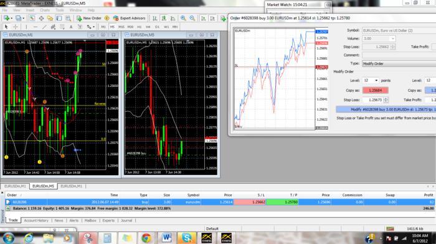Select the Crosshair tool

pos(16,27)
